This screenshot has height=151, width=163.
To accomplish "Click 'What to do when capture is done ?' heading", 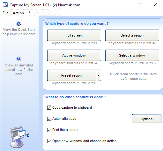I will (76, 97).
